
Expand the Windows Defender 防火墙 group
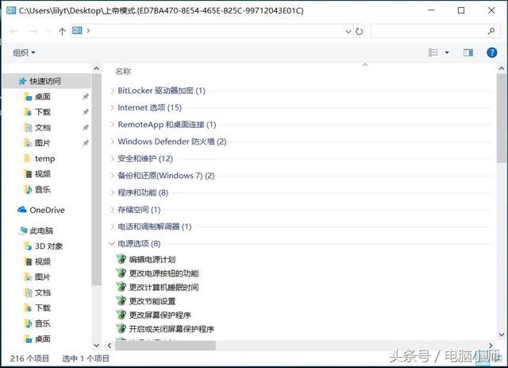pos(112,141)
